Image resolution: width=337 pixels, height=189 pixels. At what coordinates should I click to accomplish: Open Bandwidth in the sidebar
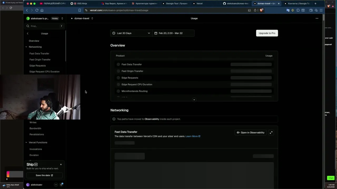(x=35, y=128)
